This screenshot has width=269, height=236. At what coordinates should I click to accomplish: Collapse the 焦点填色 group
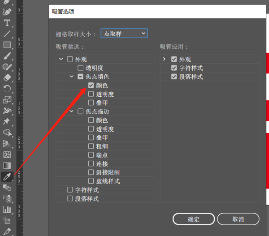(x=72, y=77)
